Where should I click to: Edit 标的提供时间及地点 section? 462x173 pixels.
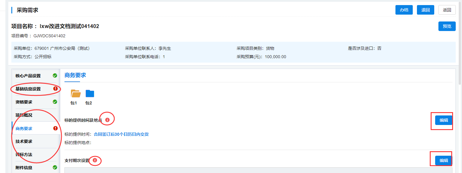(x=443, y=120)
